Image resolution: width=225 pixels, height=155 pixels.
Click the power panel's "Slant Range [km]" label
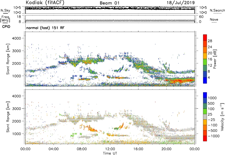pos(8,59)
